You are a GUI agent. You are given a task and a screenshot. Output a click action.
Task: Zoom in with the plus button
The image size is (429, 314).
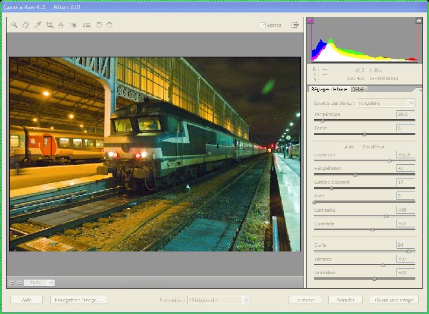click(x=19, y=283)
